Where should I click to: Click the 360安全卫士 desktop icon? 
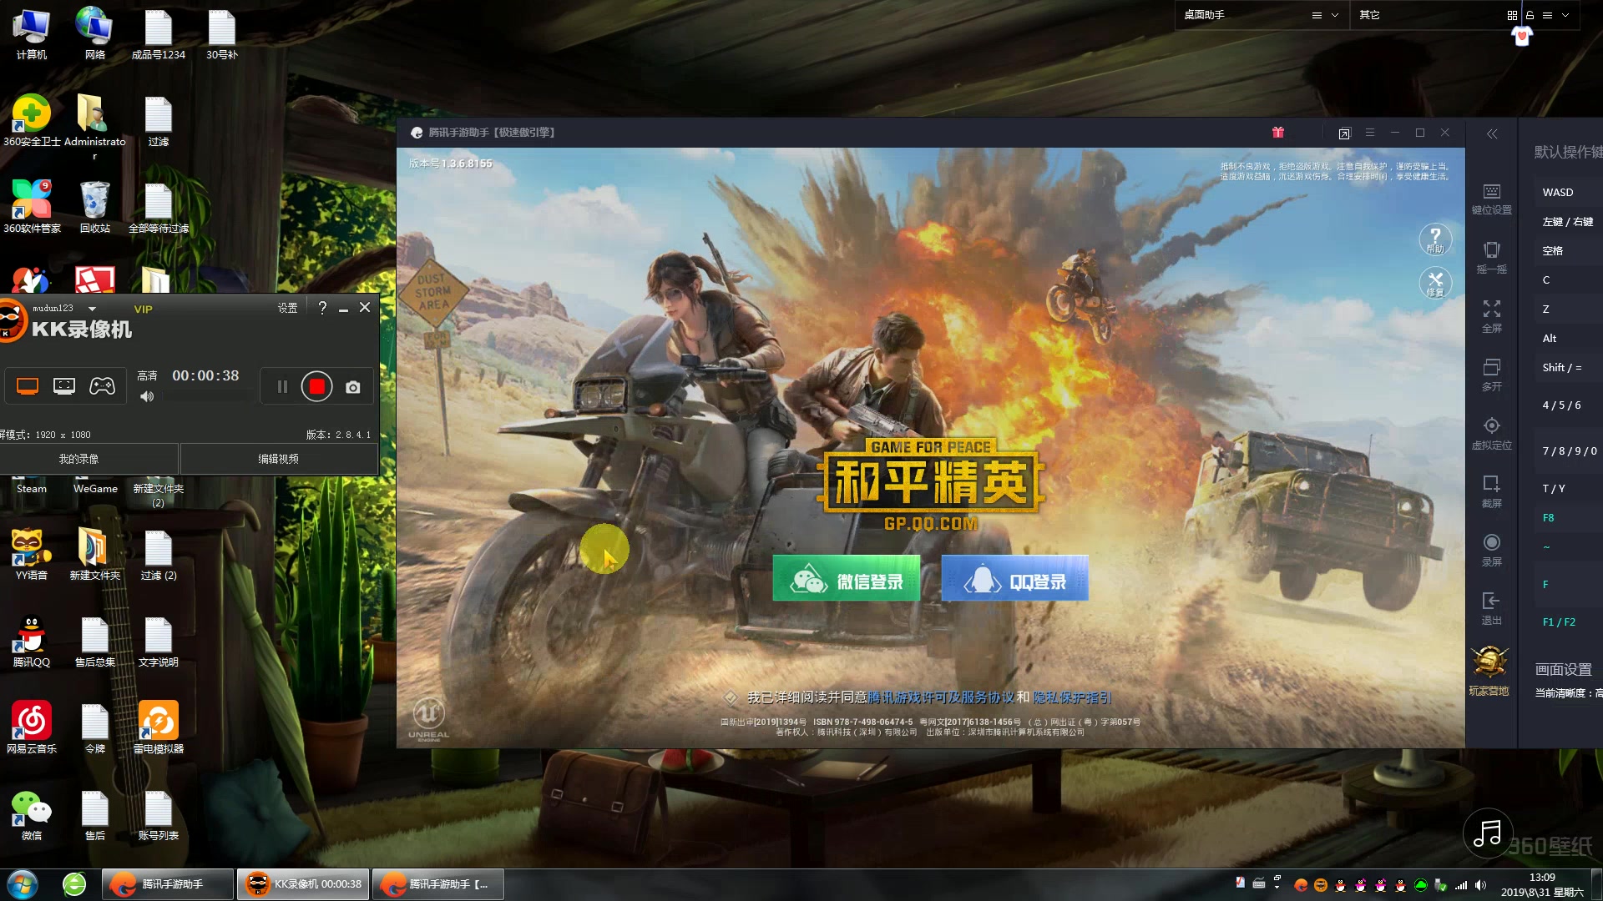tap(32, 120)
